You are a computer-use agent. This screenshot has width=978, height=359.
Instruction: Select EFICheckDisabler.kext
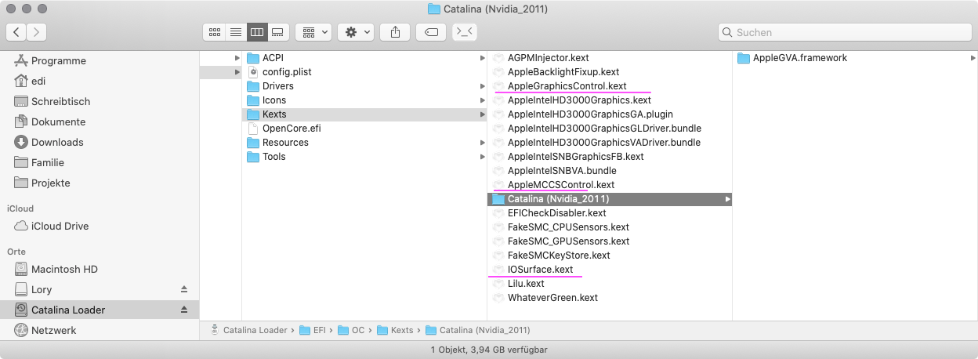(556, 213)
